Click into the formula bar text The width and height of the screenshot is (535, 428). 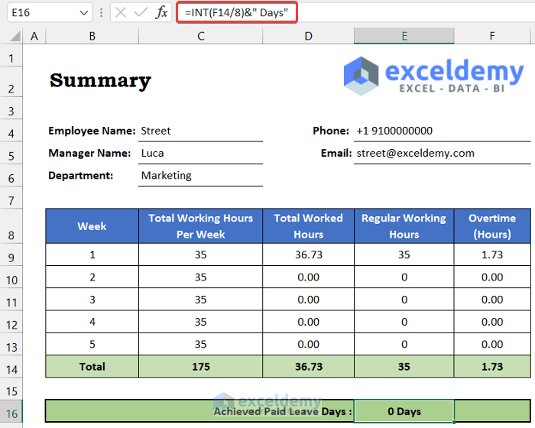(236, 13)
